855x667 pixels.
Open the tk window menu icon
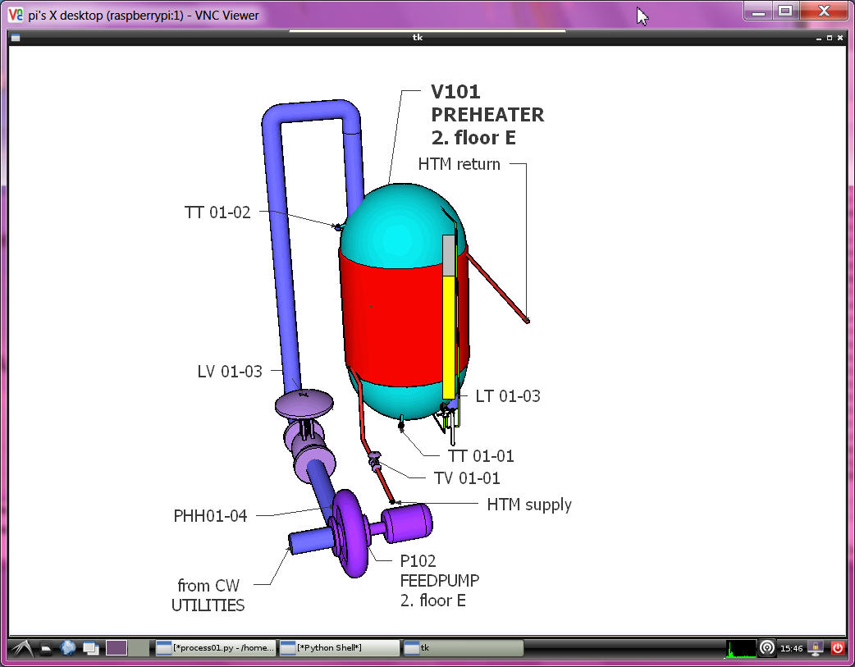pyautogui.click(x=15, y=38)
